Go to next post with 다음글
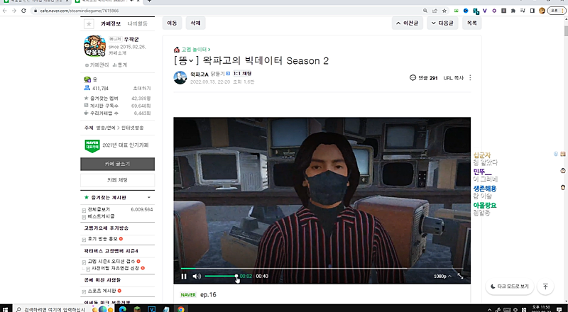This screenshot has width=568, height=312. click(x=442, y=23)
